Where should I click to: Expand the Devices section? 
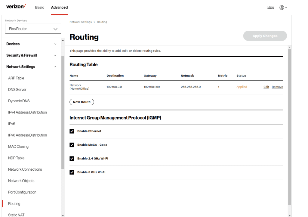point(31,44)
